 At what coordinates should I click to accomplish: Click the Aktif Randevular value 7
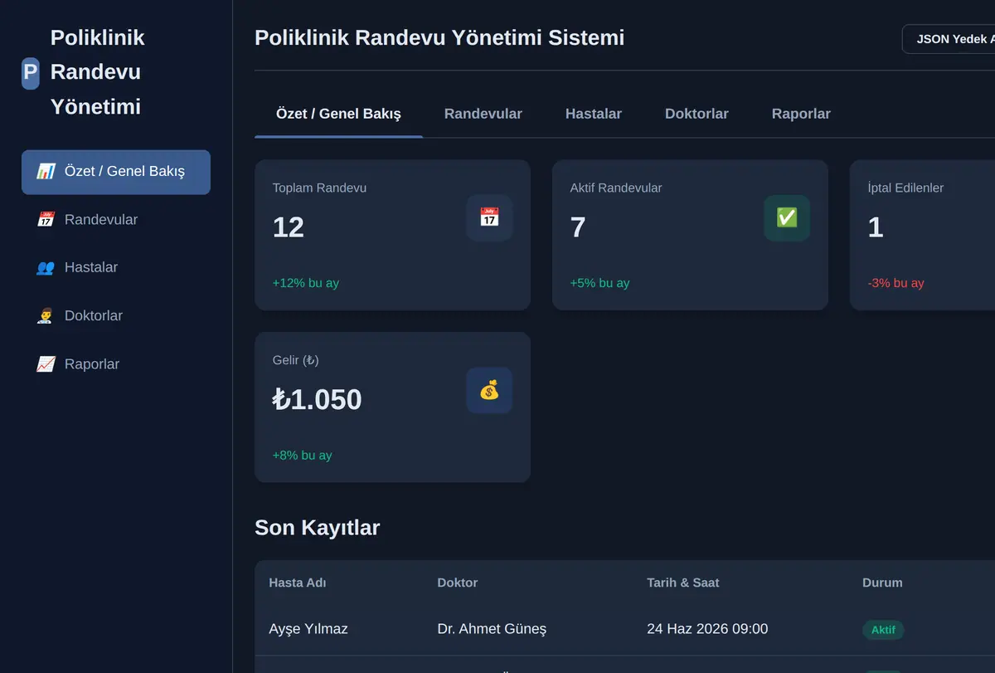click(x=578, y=227)
